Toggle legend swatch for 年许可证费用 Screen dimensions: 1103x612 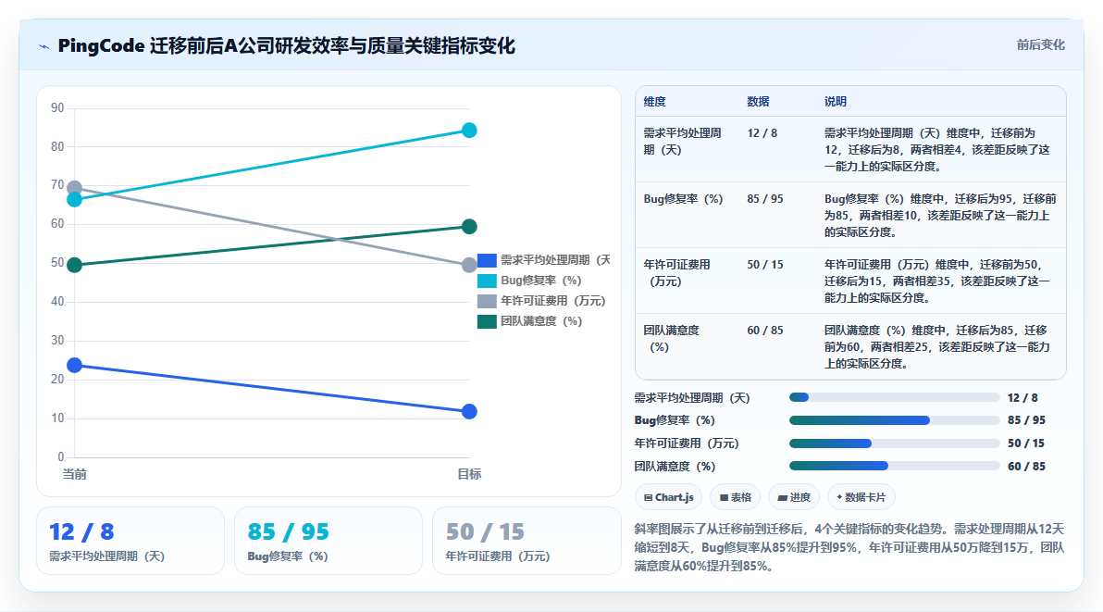487,301
